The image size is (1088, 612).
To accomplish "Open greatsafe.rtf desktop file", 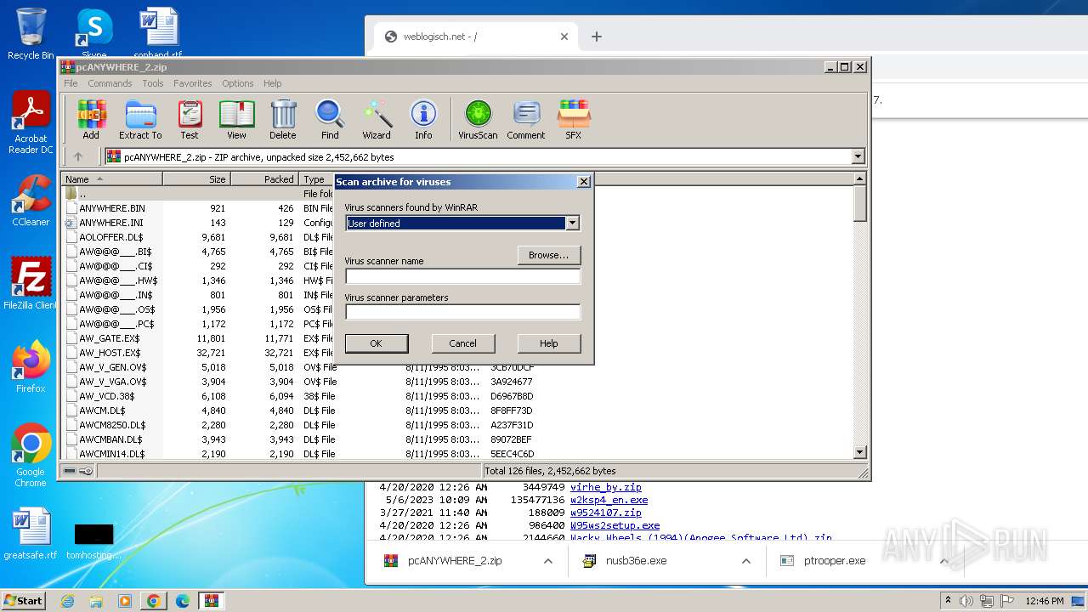I will pyautogui.click(x=31, y=534).
